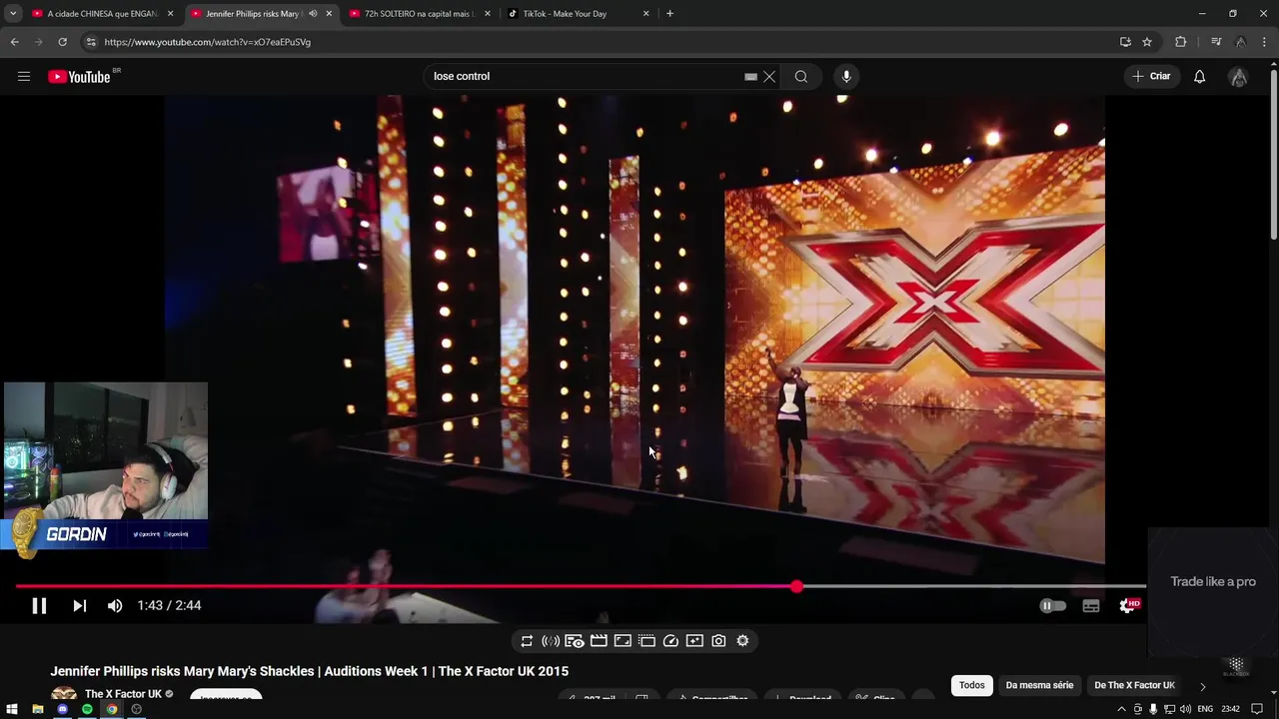Toggle the autoplay switch in the player

[x=1052, y=605]
